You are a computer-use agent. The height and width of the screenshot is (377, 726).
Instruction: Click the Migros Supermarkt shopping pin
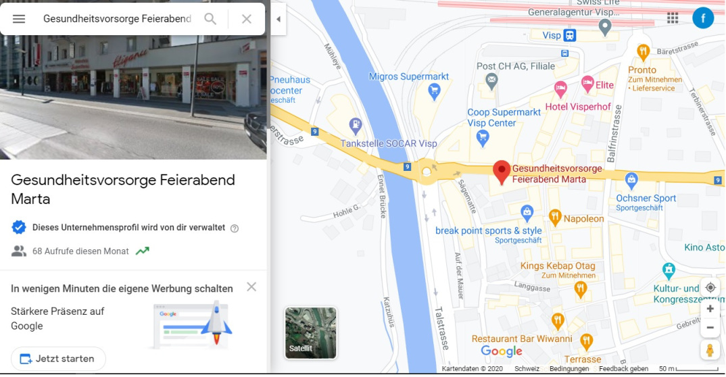point(434,92)
